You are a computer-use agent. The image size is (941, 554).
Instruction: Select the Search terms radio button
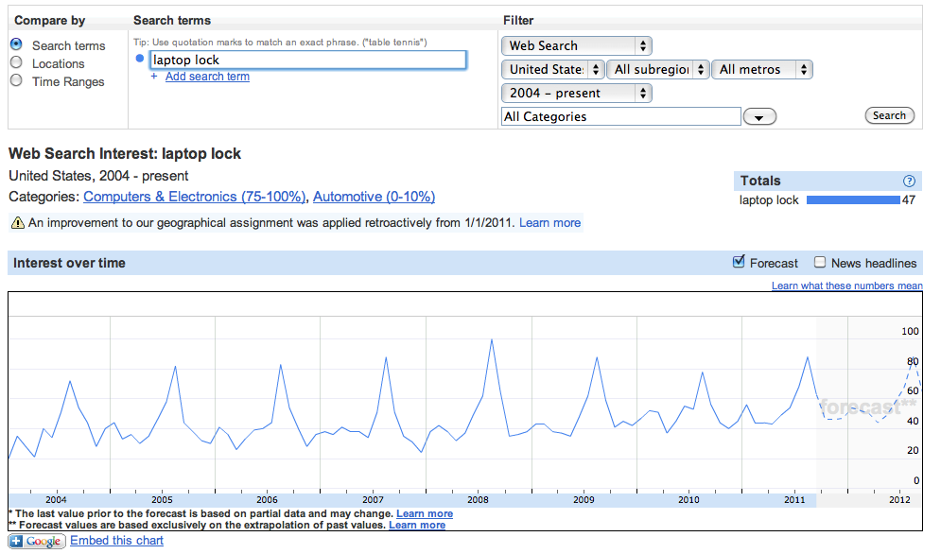coord(16,44)
